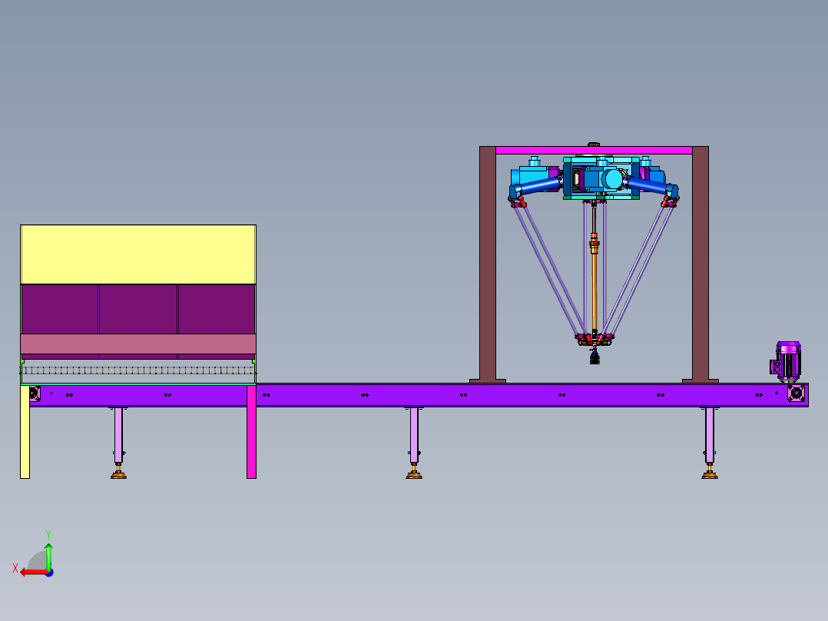Pick the middle dark purple hood panel
Image resolution: width=828 pixels, height=621 pixels.
pyautogui.click(x=137, y=309)
